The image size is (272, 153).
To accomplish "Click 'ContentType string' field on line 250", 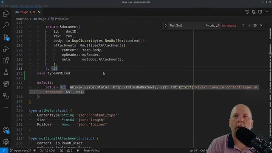I will (56, 115).
